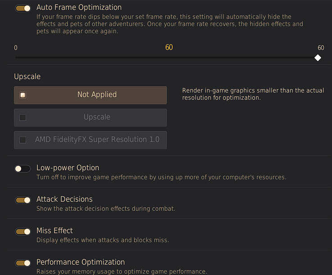The image size is (332, 275).
Task: Click the slider minimum label 0
Action: (x=16, y=48)
